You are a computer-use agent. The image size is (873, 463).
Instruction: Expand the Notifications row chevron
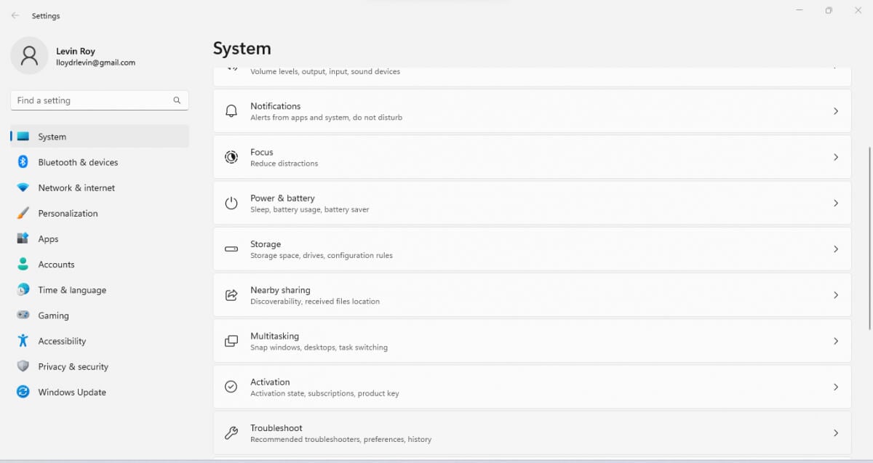(x=836, y=111)
